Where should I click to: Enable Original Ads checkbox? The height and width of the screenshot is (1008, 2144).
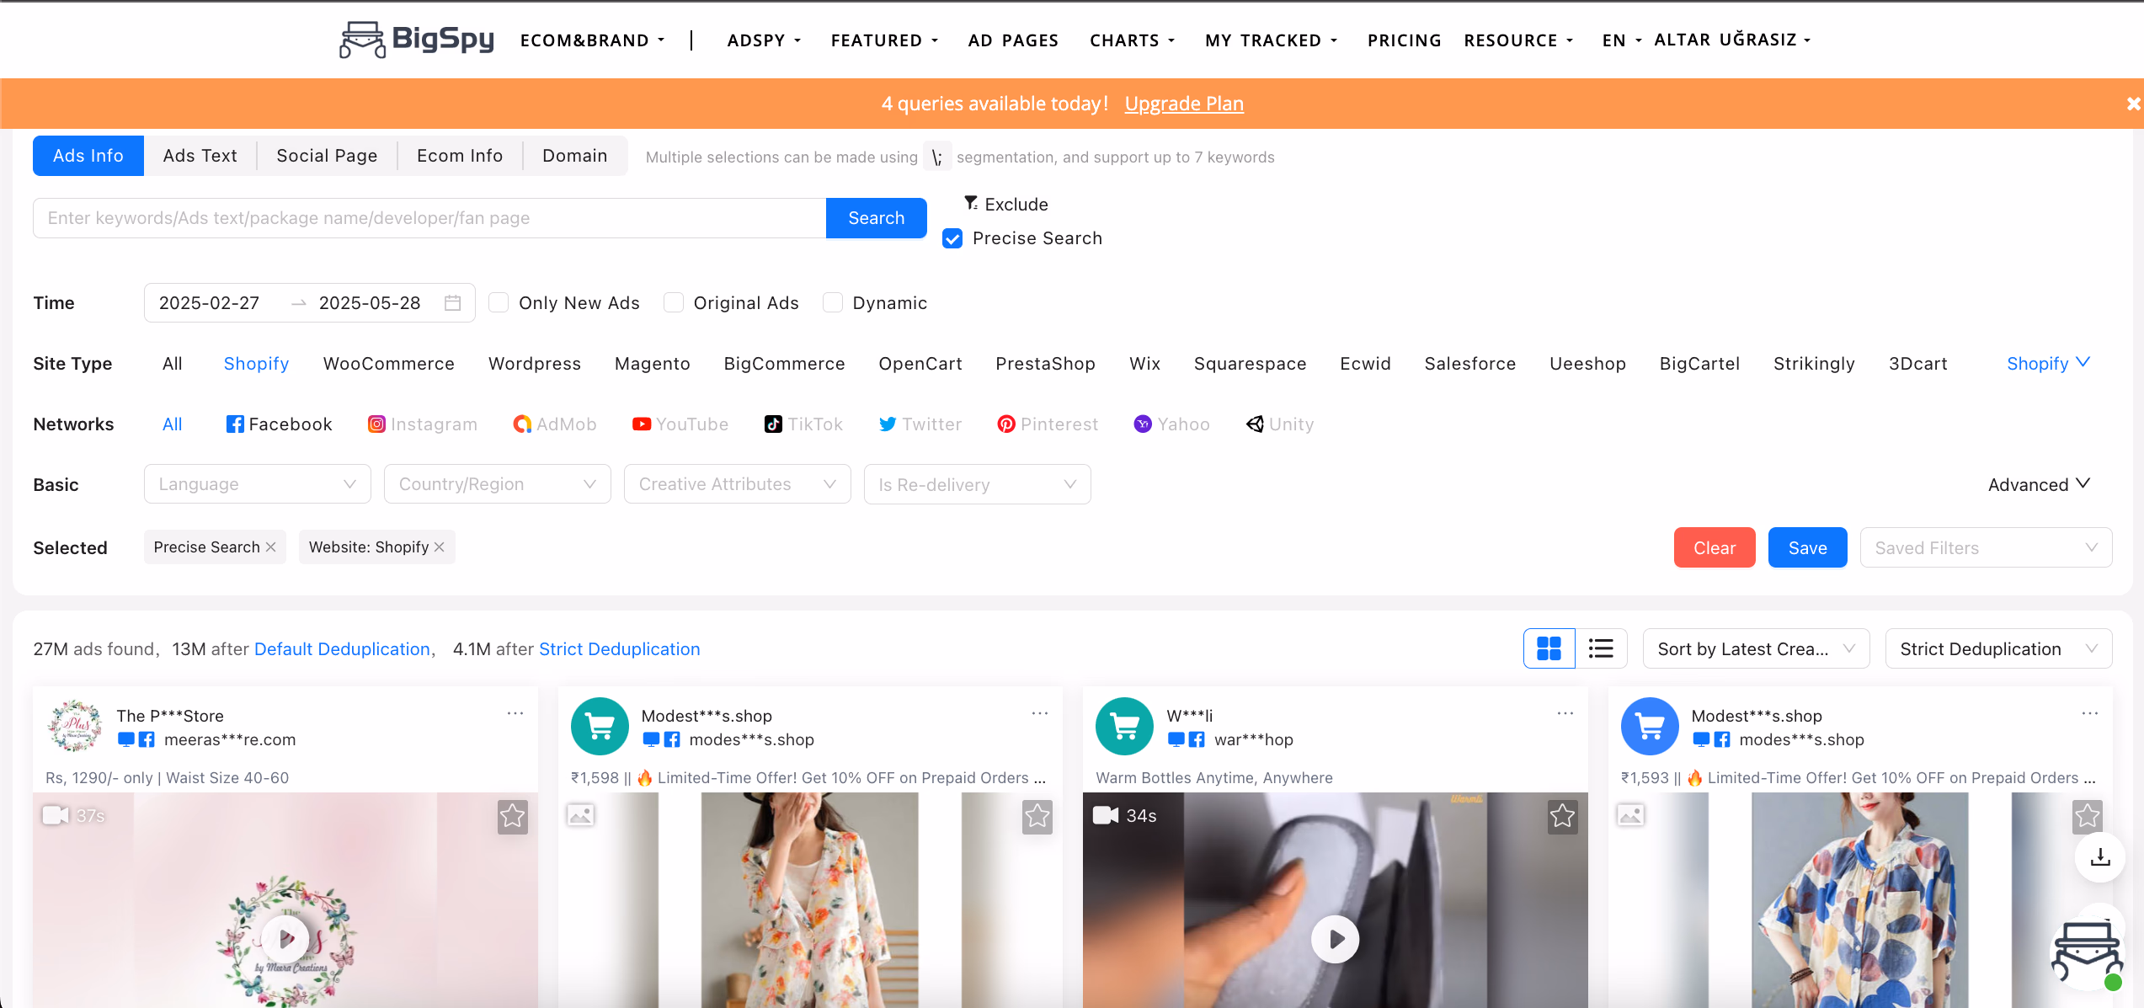click(674, 303)
